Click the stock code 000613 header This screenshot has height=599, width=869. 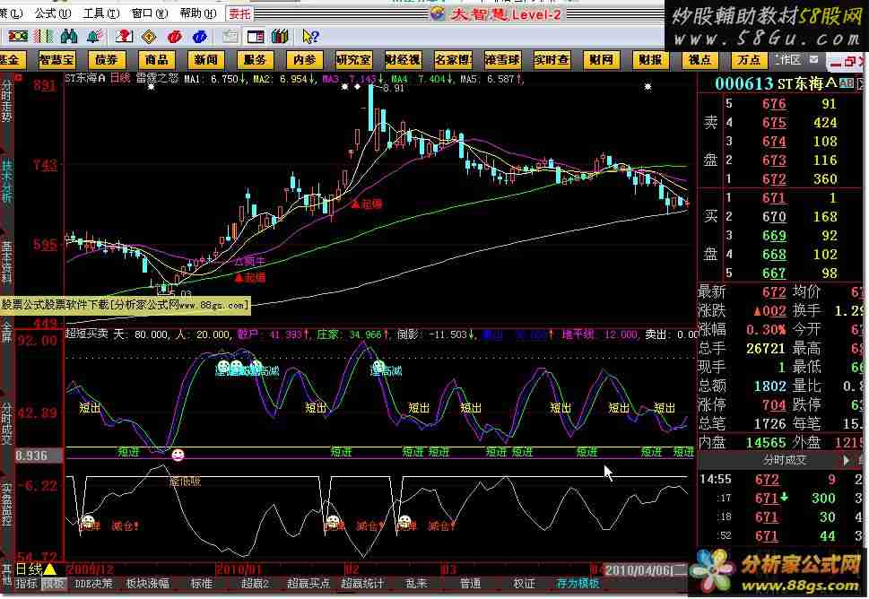tap(743, 83)
